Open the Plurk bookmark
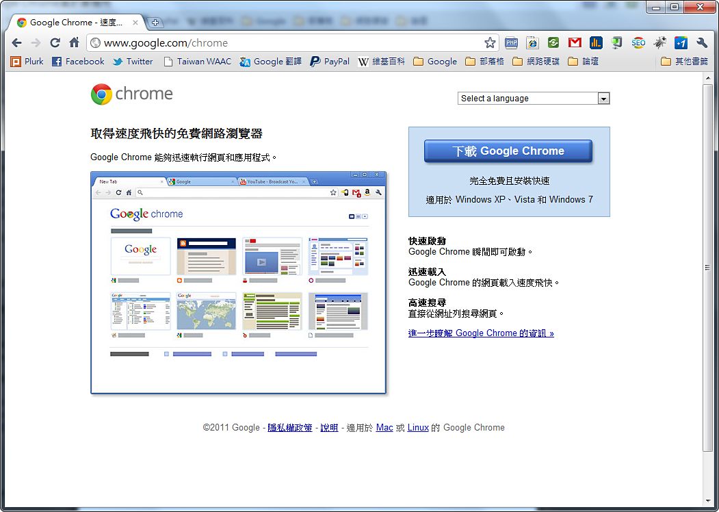This screenshot has height=512, width=719. point(27,62)
